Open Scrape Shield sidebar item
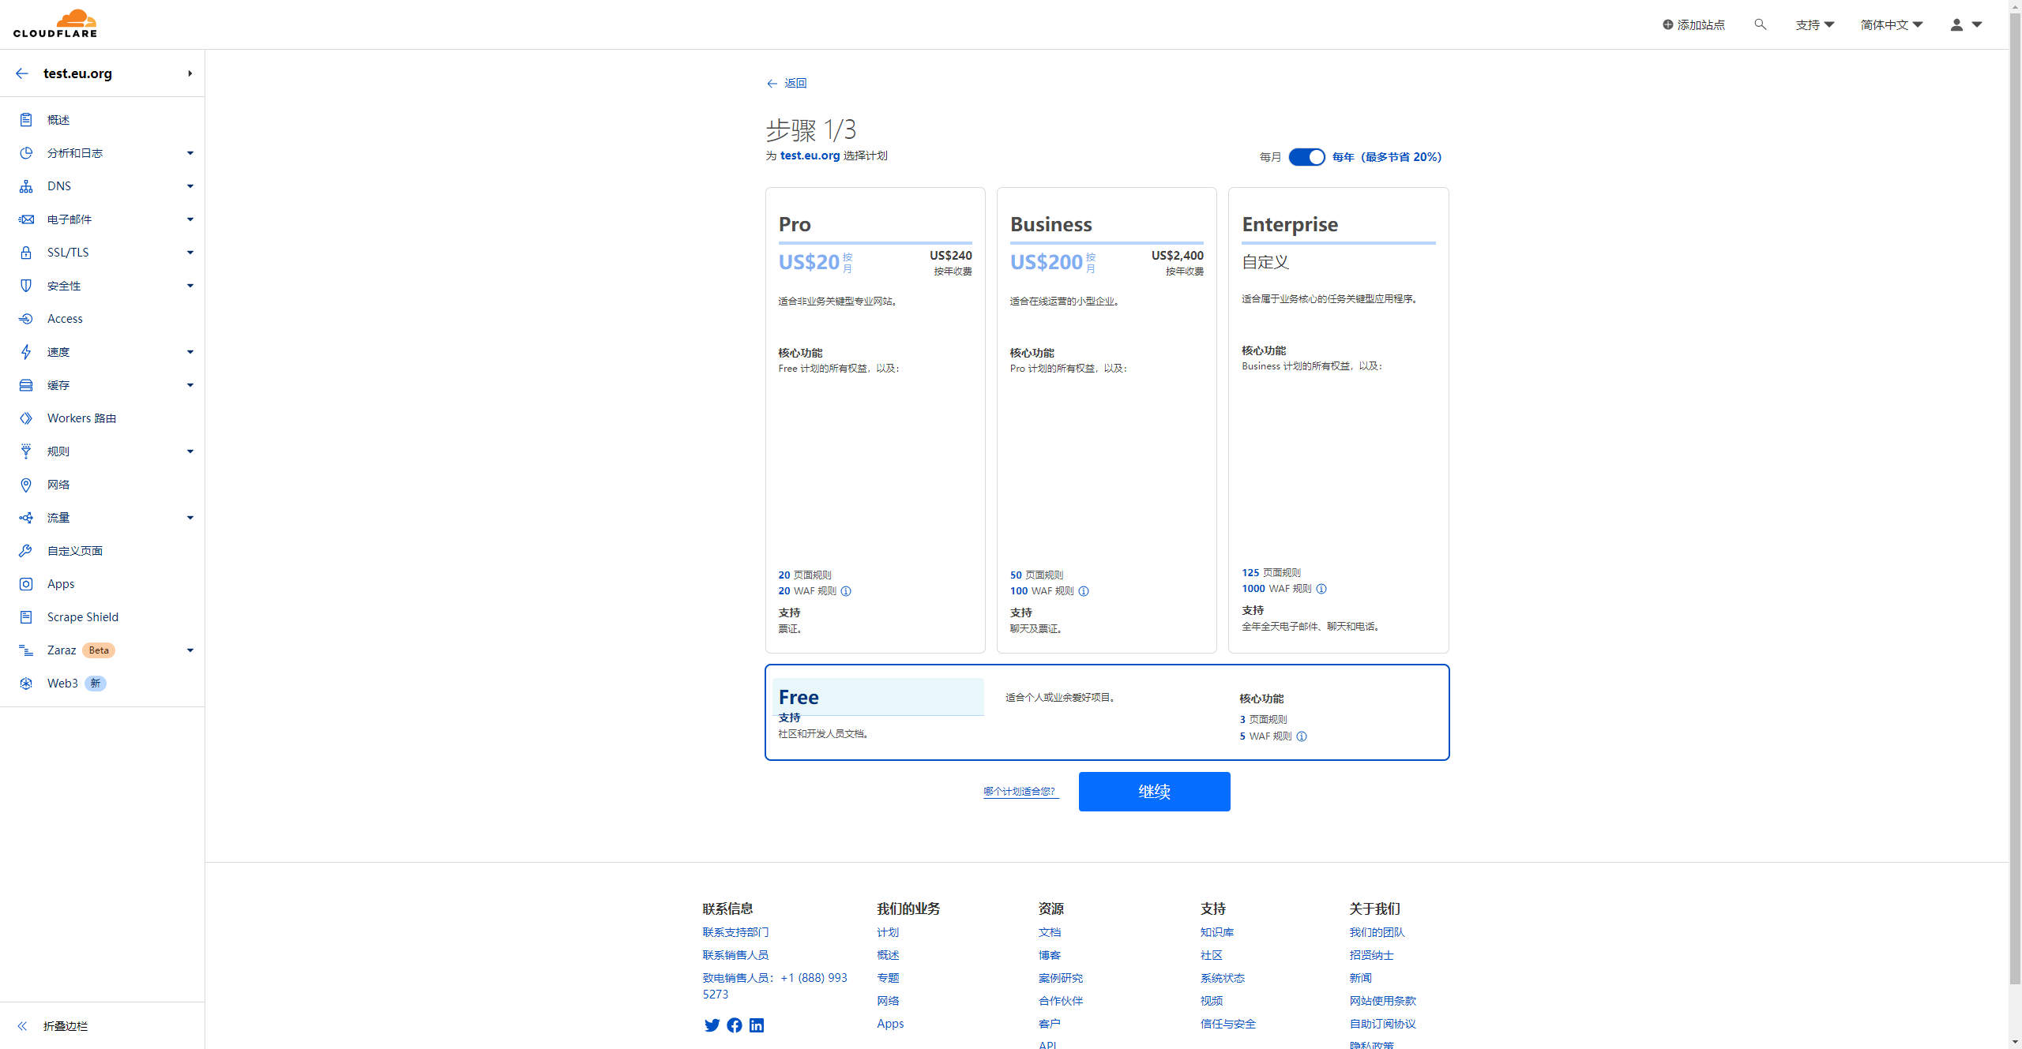 [x=82, y=617]
